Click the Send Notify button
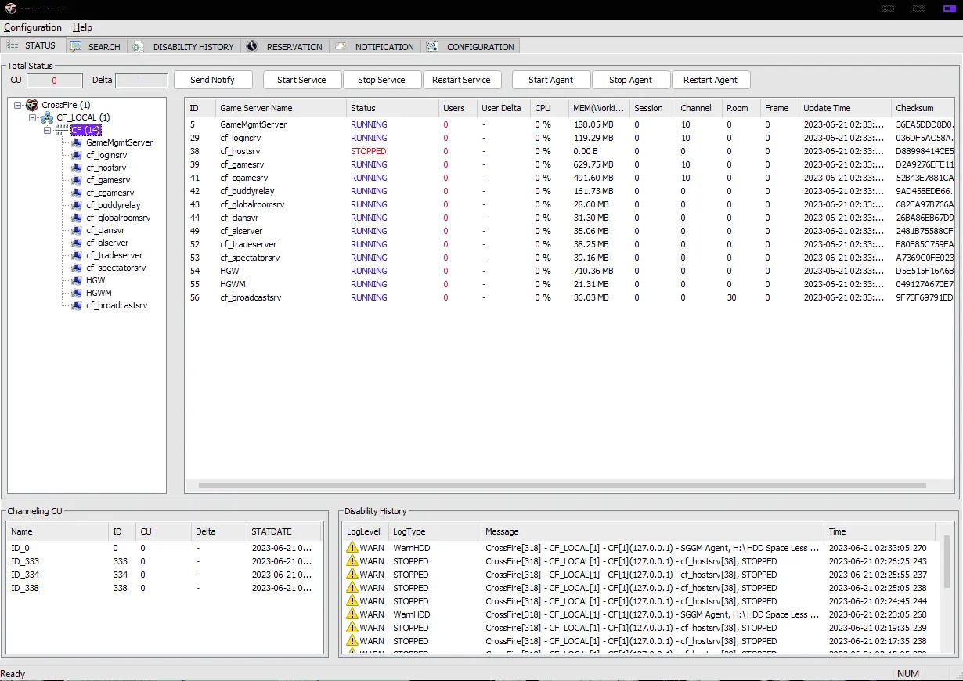Image resolution: width=963 pixels, height=681 pixels. [x=212, y=80]
